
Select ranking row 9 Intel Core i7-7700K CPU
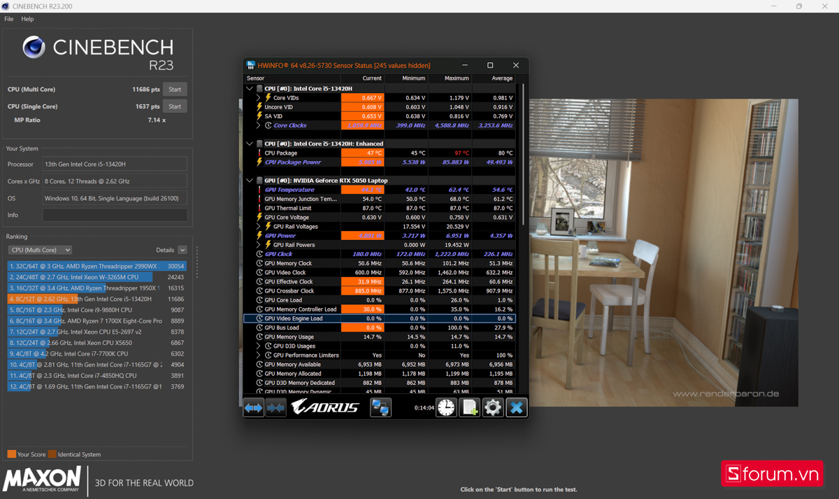tap(96, 353)
